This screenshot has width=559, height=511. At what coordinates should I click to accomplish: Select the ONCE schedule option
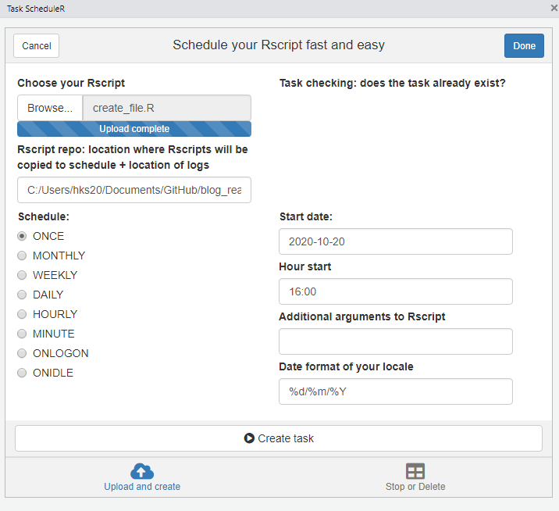[x=23, y=236]
